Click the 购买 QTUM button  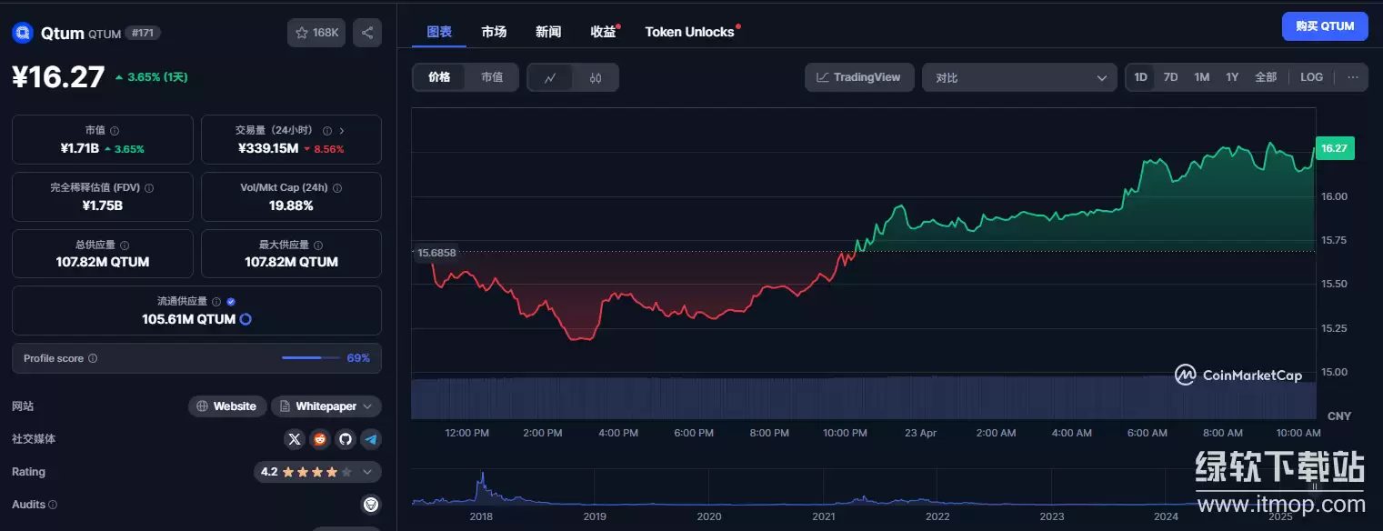pyautogui.click(x=1325, y=26)
